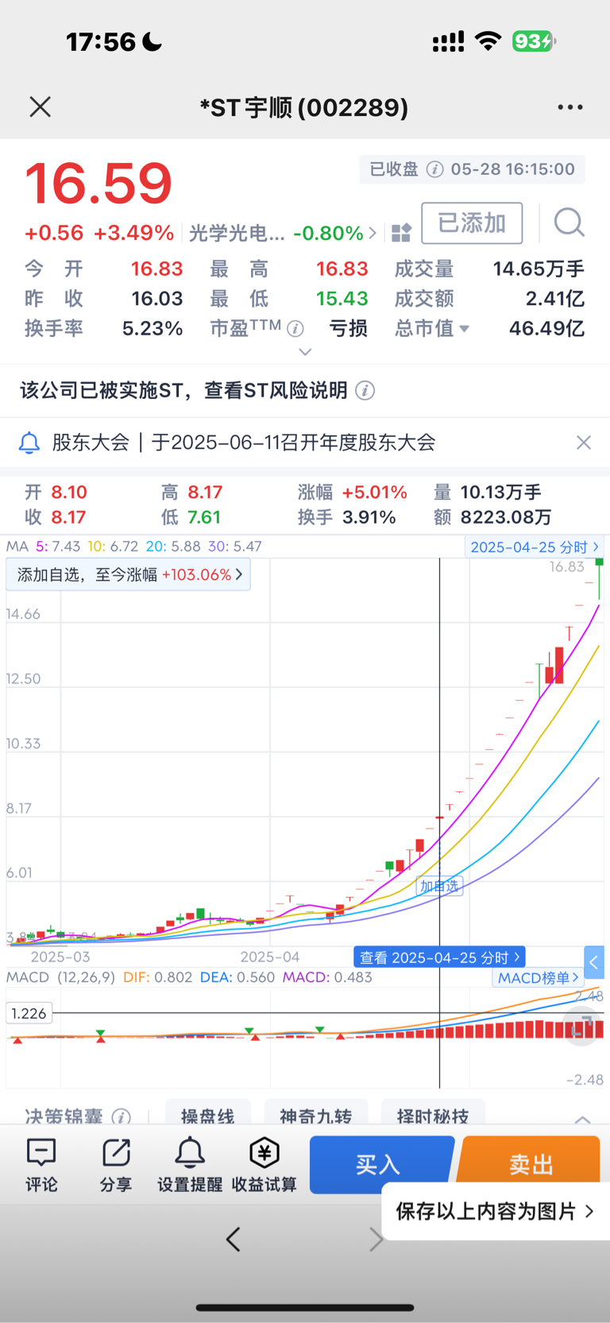Viewport: 610px width, 1323px height.
Task: Tap the magnifier search icon
Action: pyautogui.click(x=569, y=223)
